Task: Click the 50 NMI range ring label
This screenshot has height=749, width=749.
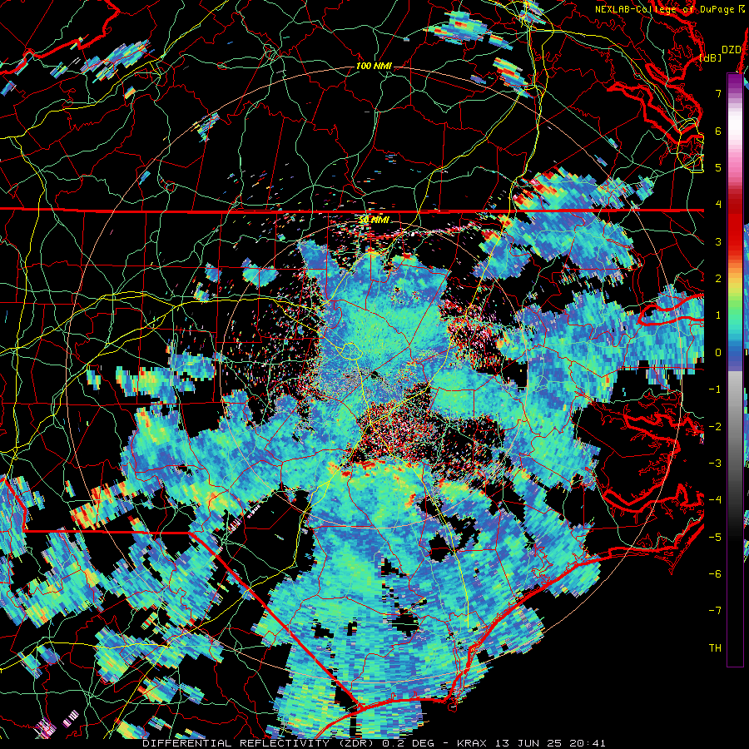Action: tap(374, 220)
